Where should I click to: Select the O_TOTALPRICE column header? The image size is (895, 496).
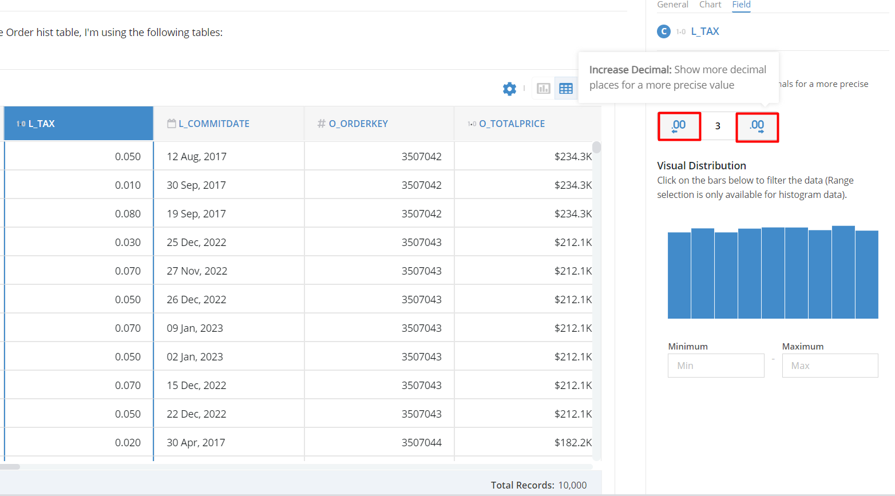(x=528, y=124)
